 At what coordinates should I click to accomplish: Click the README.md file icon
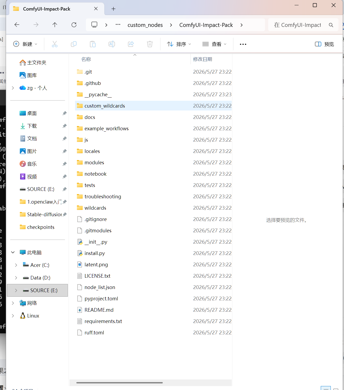tap(80, 310)
